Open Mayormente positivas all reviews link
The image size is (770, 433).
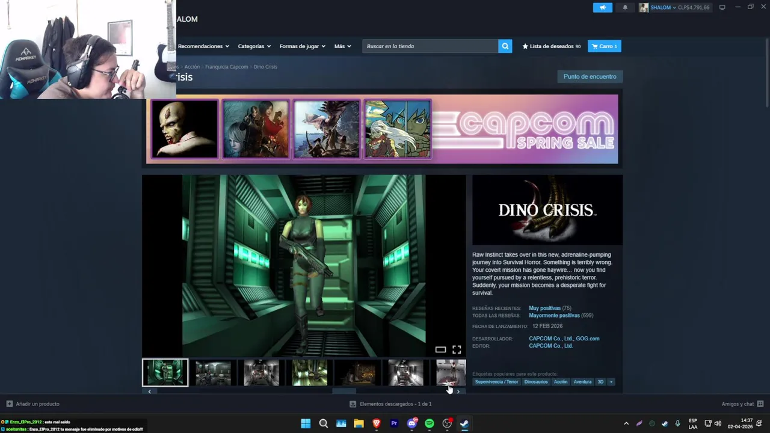click(x=554, y=316)
